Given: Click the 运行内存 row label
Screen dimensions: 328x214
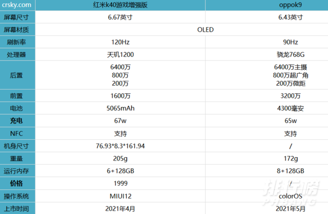Looking at the screenshot, I should (17, 171).
